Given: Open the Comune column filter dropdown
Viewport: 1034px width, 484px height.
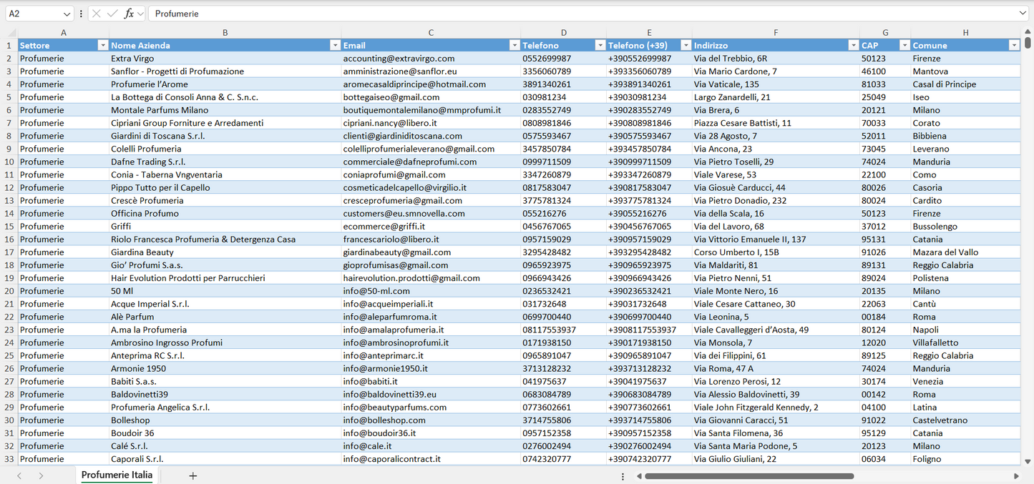Looking at the screenshot, I should pyautogui.click(x=1014, y=45).
